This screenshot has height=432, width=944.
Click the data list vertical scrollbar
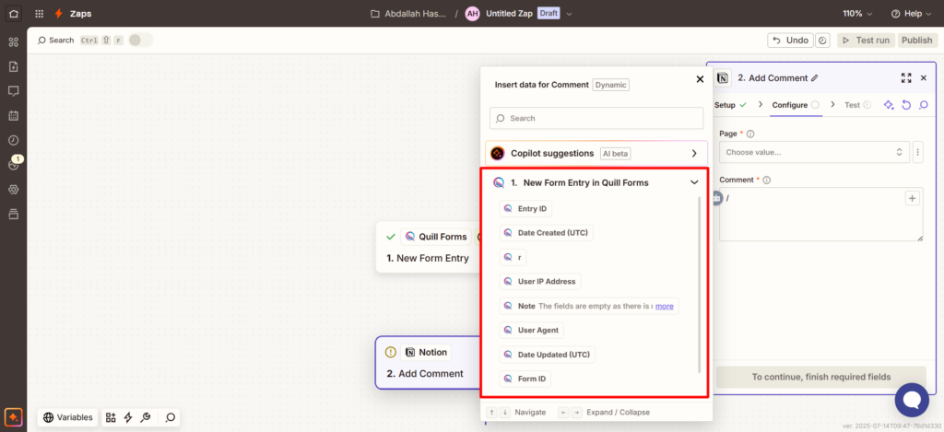(x=699, y=284)
